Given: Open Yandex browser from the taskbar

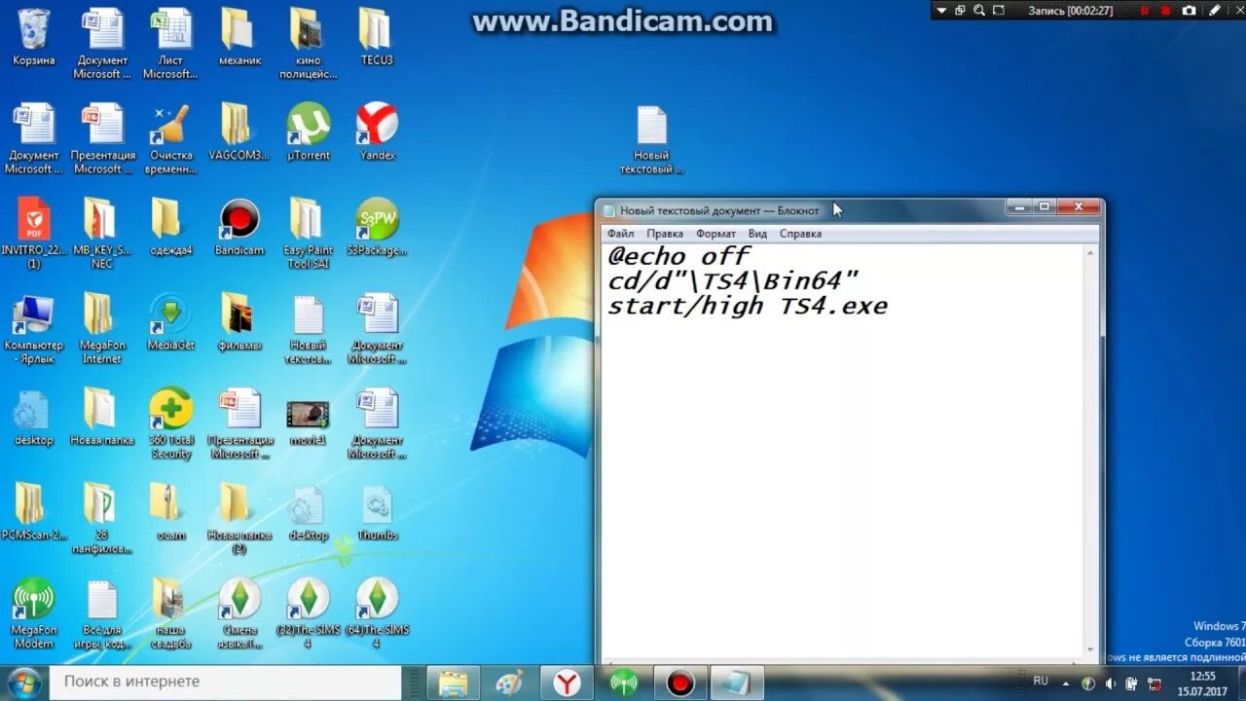Looking at the screenshot, I should pyautogui.click(x=567, y=683).
